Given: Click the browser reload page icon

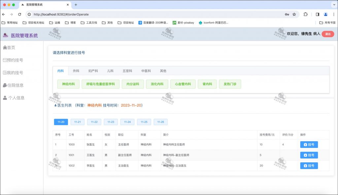Looking at the screenshot, I should point(20,14).
